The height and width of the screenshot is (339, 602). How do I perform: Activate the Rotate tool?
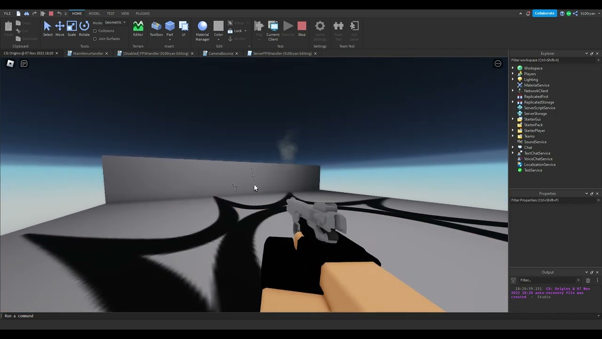coord(84,29)
